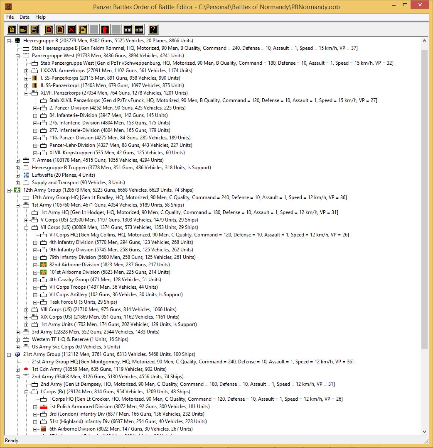Screen dimensions: 433x448
Task: Expand the LXXXVI. Armeekorps node
Action: click(x=26, y=71)
